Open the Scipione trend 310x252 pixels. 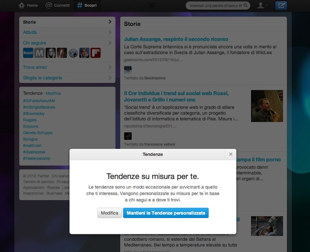click(30, 127)
